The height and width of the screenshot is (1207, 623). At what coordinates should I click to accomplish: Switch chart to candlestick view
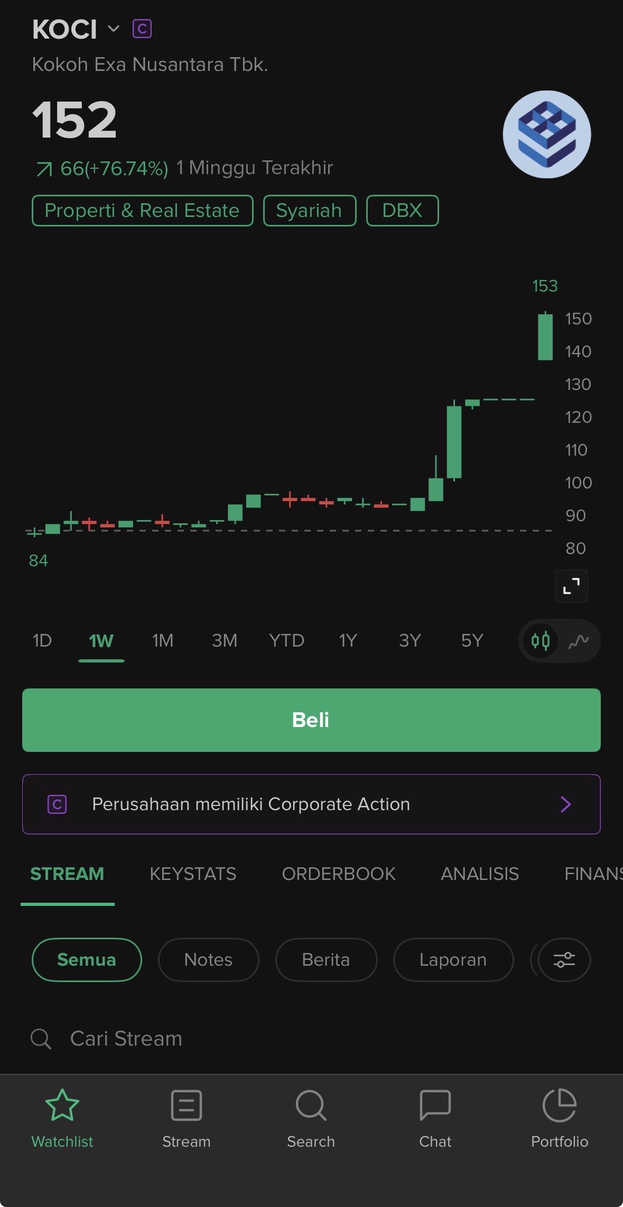point(541,641)
